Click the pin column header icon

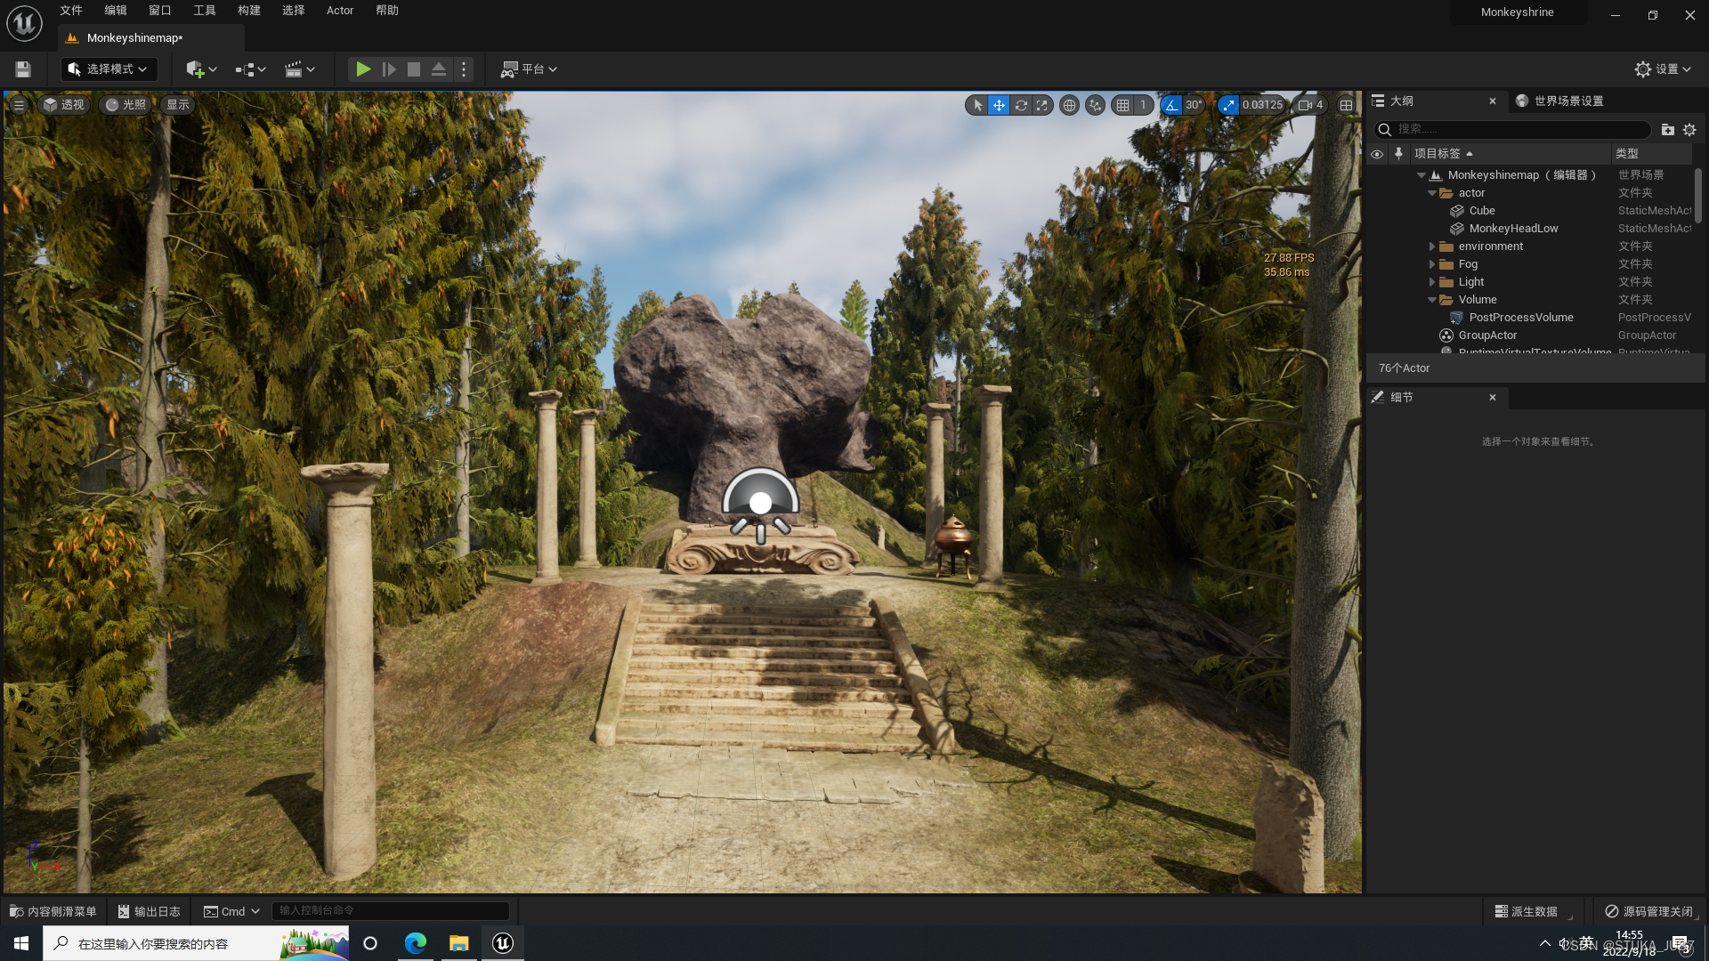pos(1398,154)
